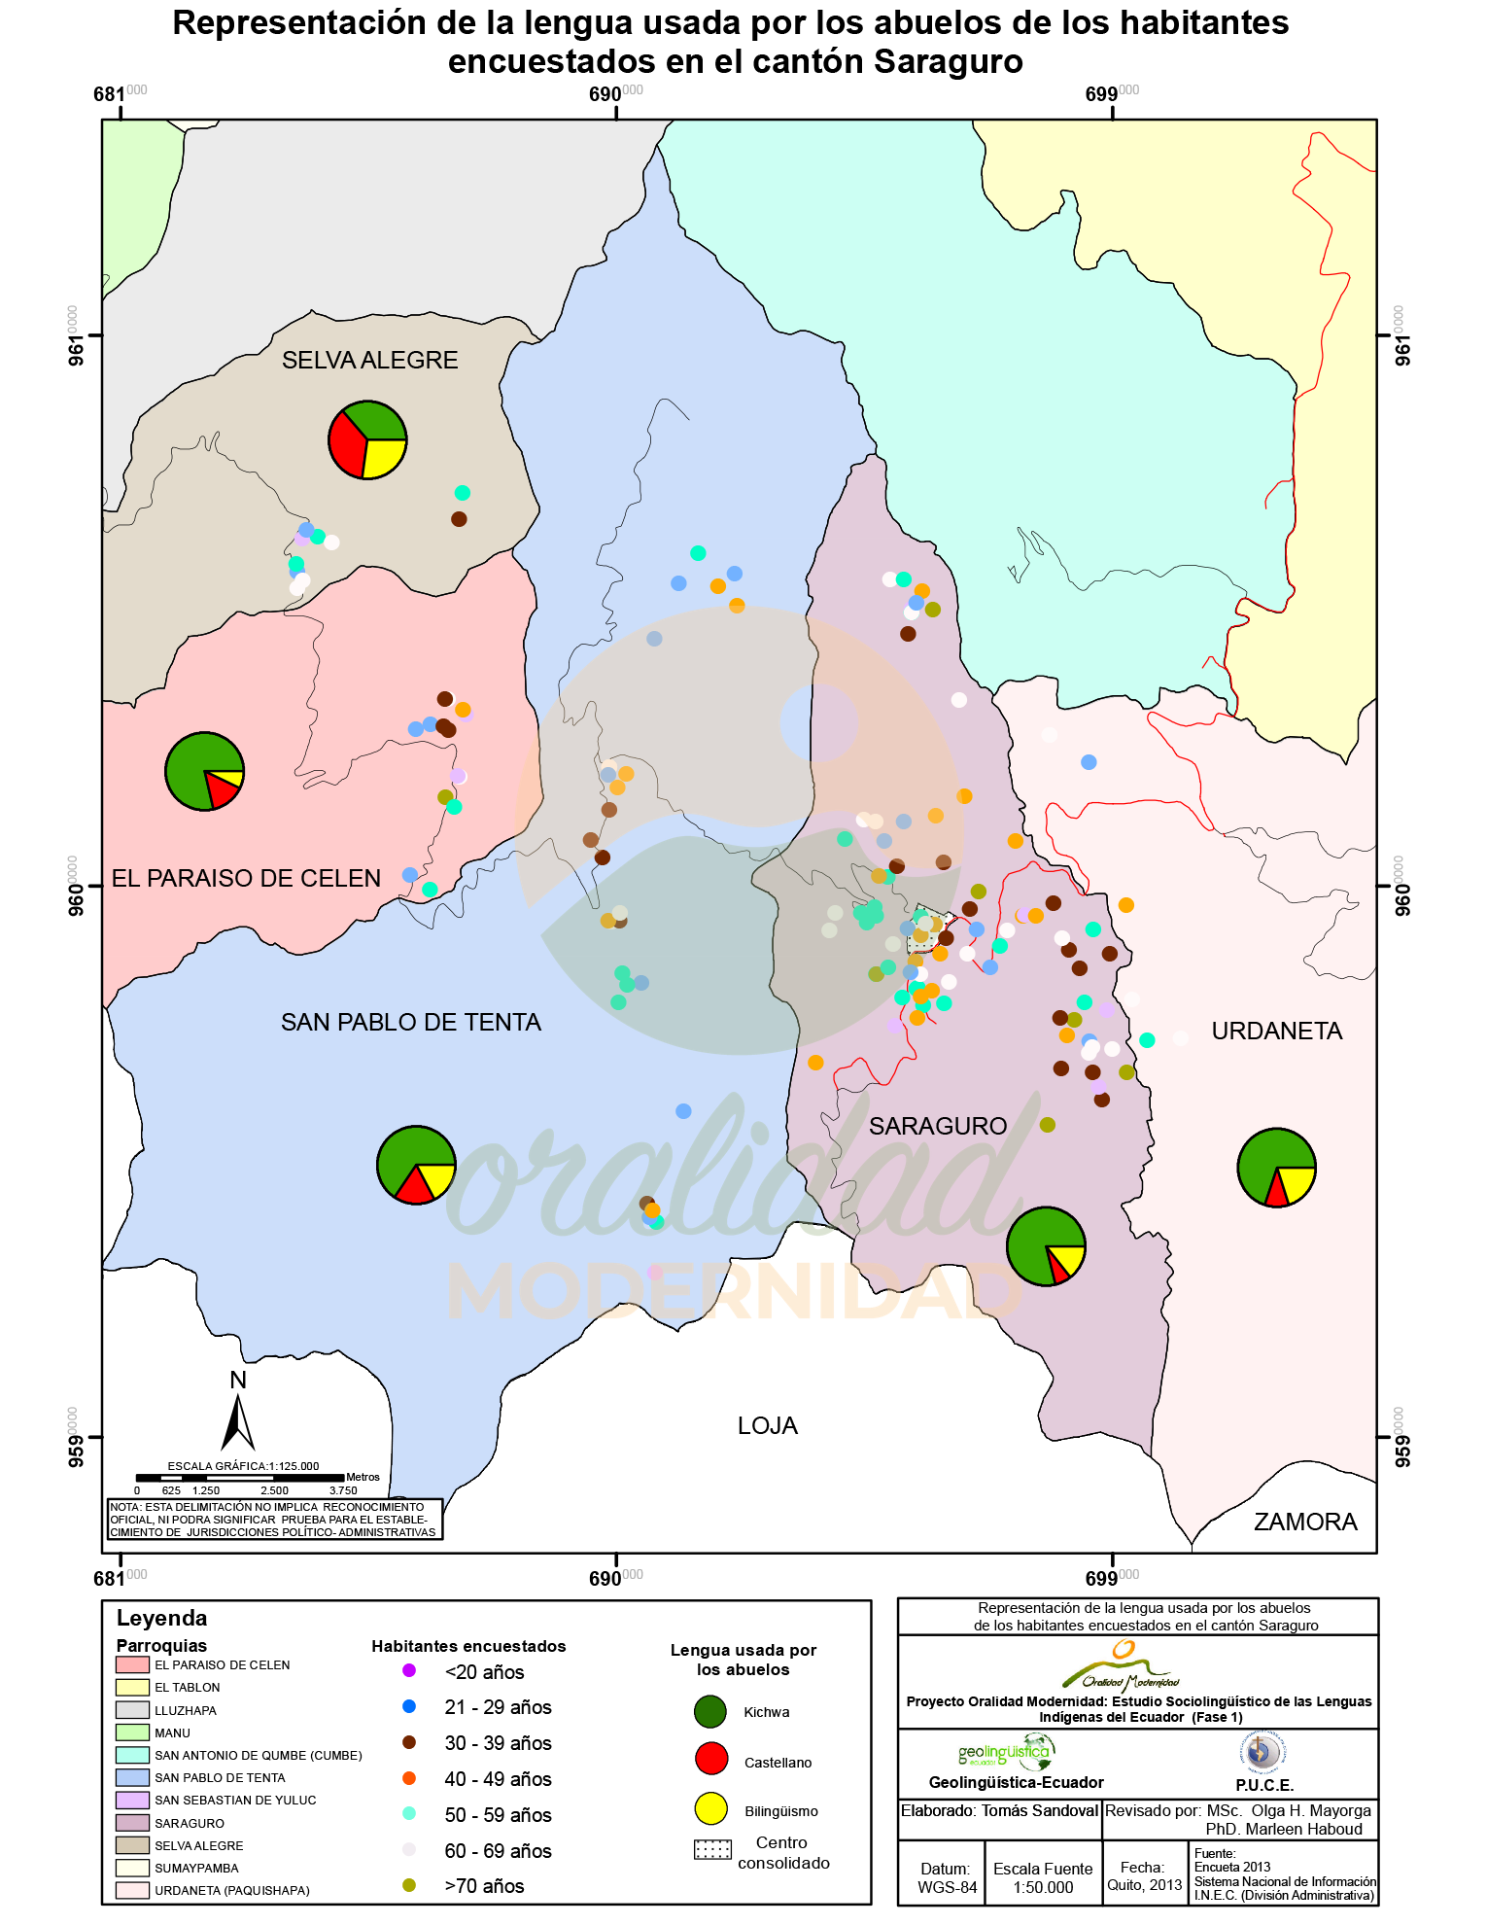Select the purple dot in the legend
The height and width of the screenshot is (1925, 1487).
pyautogui.click(x=409, y=1670)
